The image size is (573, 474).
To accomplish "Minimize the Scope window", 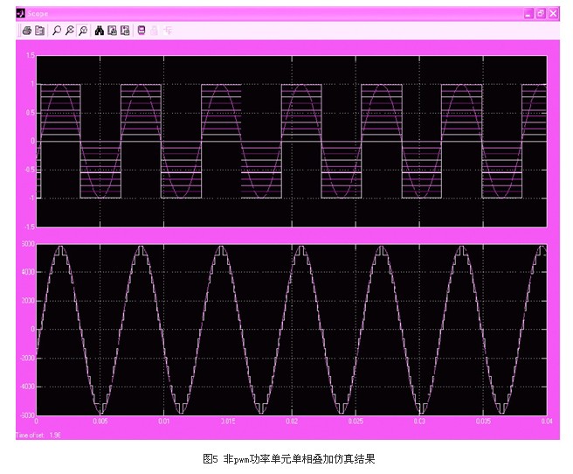I will pyautogui.click(x=528, y=14).
